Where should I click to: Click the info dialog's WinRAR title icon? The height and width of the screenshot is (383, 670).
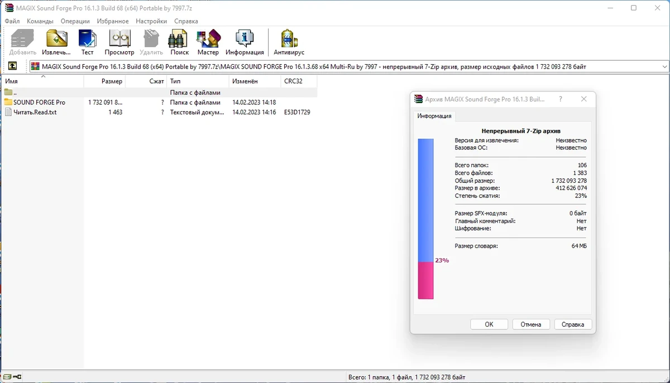tap(418, 99)
